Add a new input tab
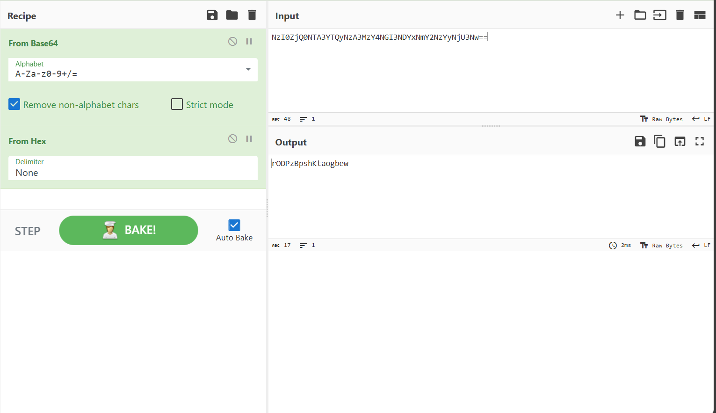Viewport: 716px width, 413px height. pos(620,15)
